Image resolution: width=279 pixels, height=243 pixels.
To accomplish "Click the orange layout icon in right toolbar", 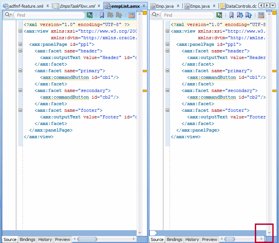I will (261, 15).
